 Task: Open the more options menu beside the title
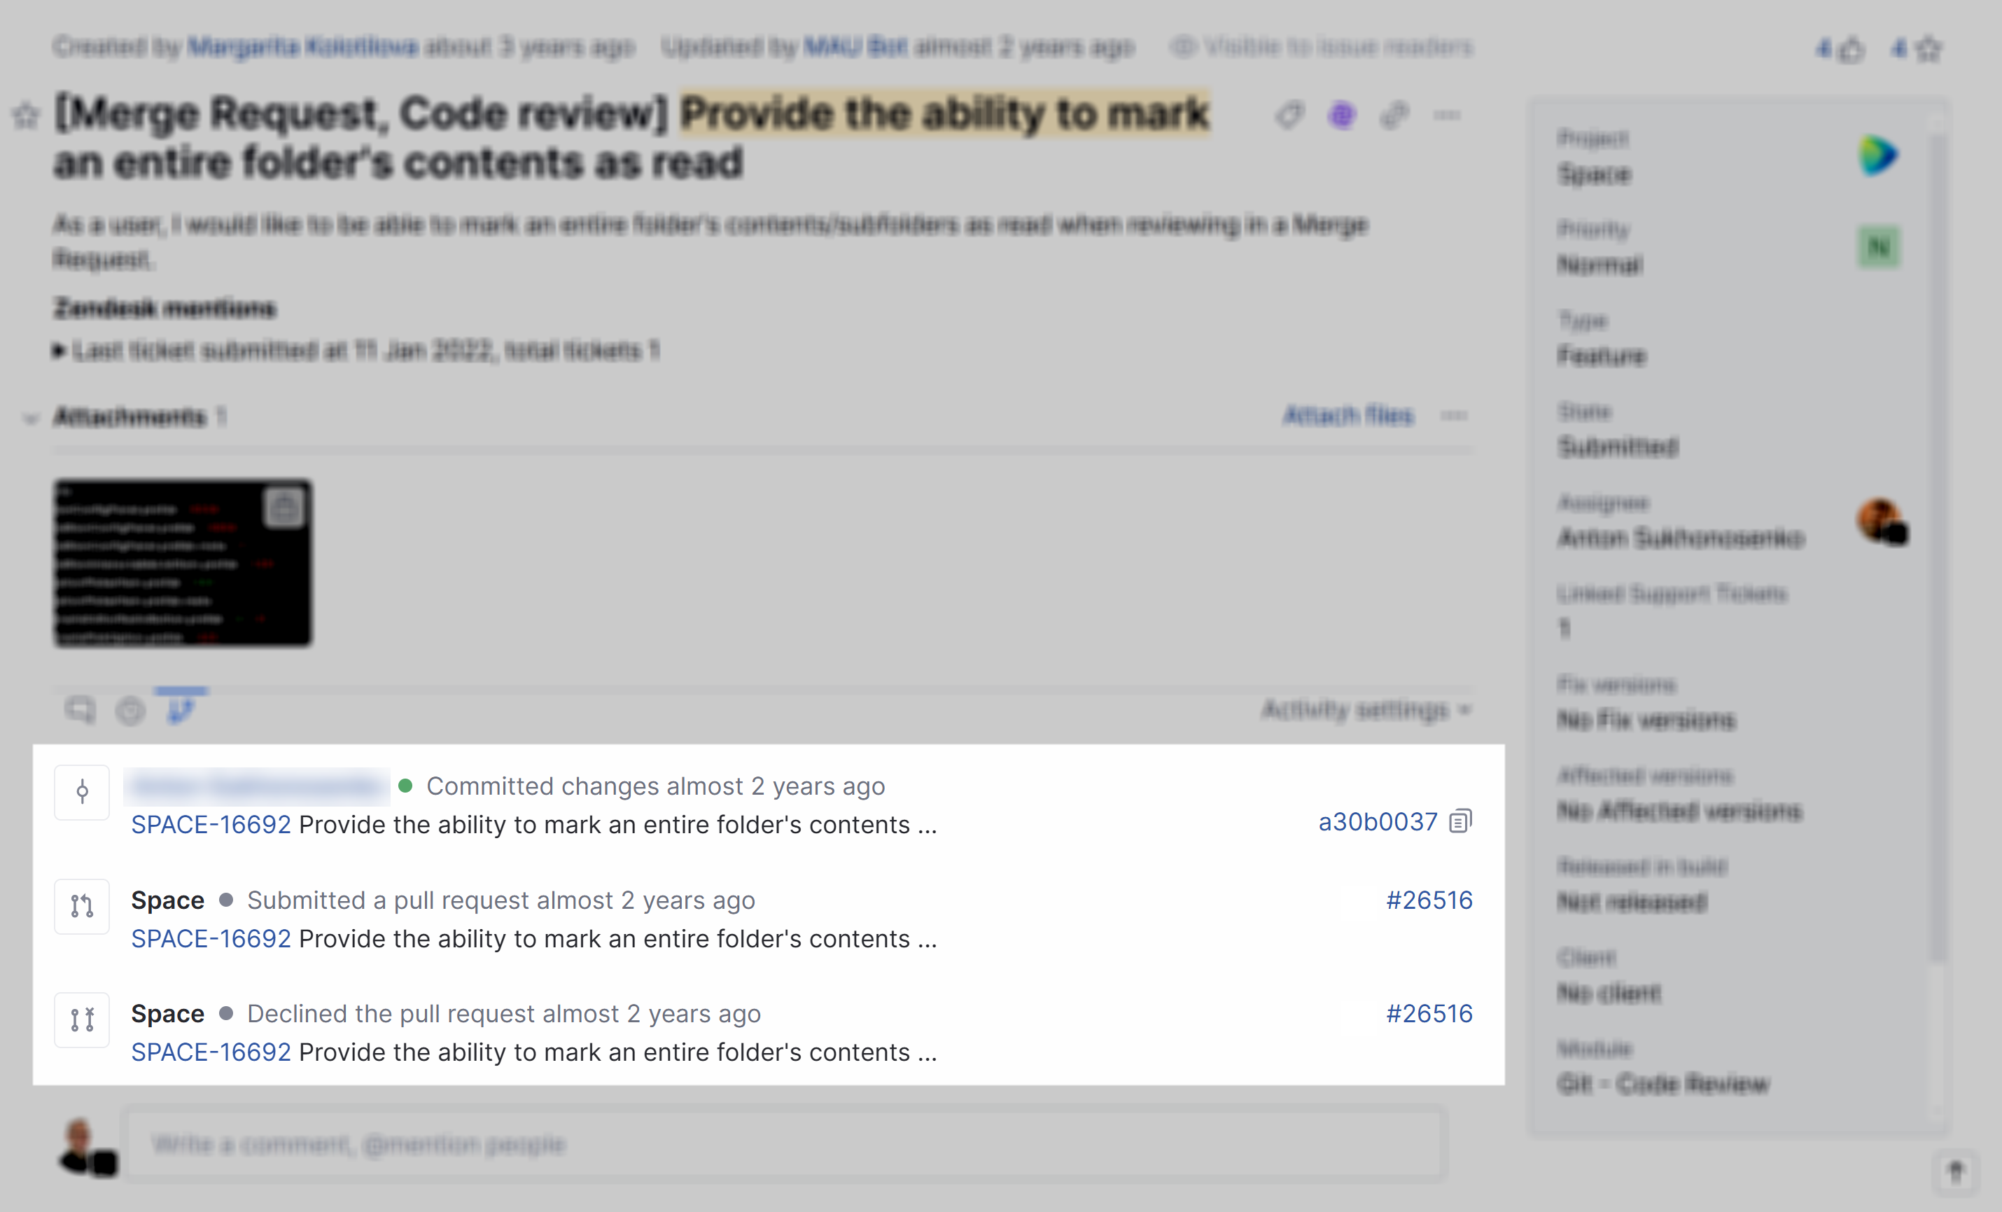click(x=1448, y=115)
